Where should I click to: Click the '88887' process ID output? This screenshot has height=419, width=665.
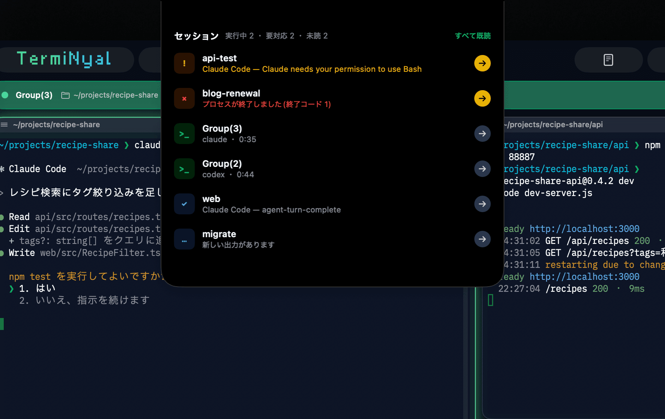click(x=522, y=157)
